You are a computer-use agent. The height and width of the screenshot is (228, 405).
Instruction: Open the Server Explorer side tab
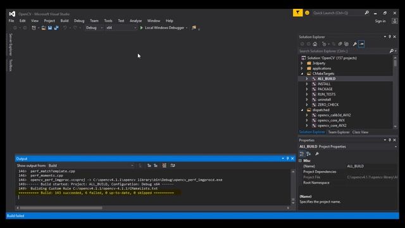(11, 44)
